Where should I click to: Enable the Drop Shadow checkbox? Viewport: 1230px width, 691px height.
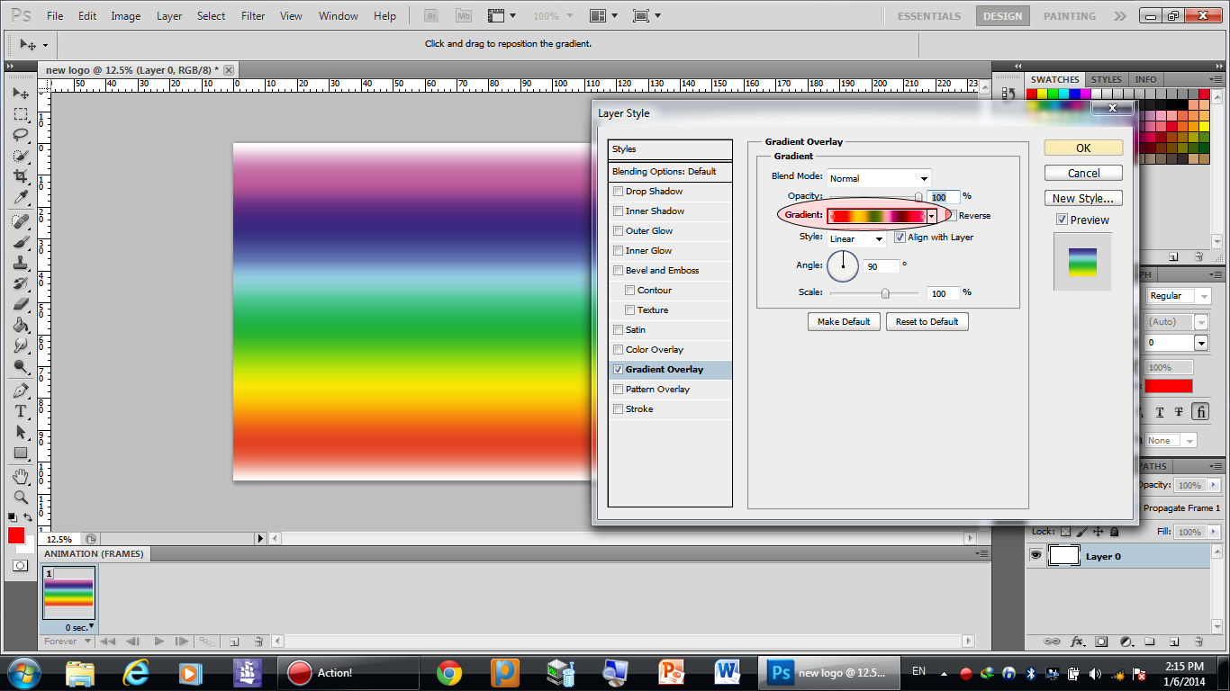pyautogui.click(x=618, y=191)
